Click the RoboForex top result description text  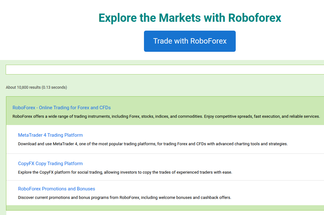click(166, 116)
